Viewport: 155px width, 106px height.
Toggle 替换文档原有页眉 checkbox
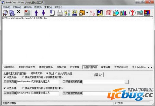23,77
